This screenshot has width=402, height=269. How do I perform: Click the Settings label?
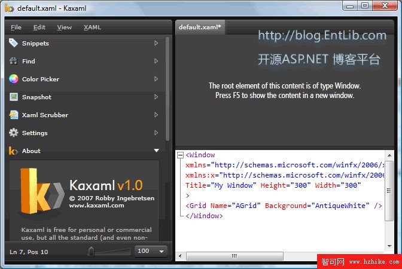(x=35, y=133)
